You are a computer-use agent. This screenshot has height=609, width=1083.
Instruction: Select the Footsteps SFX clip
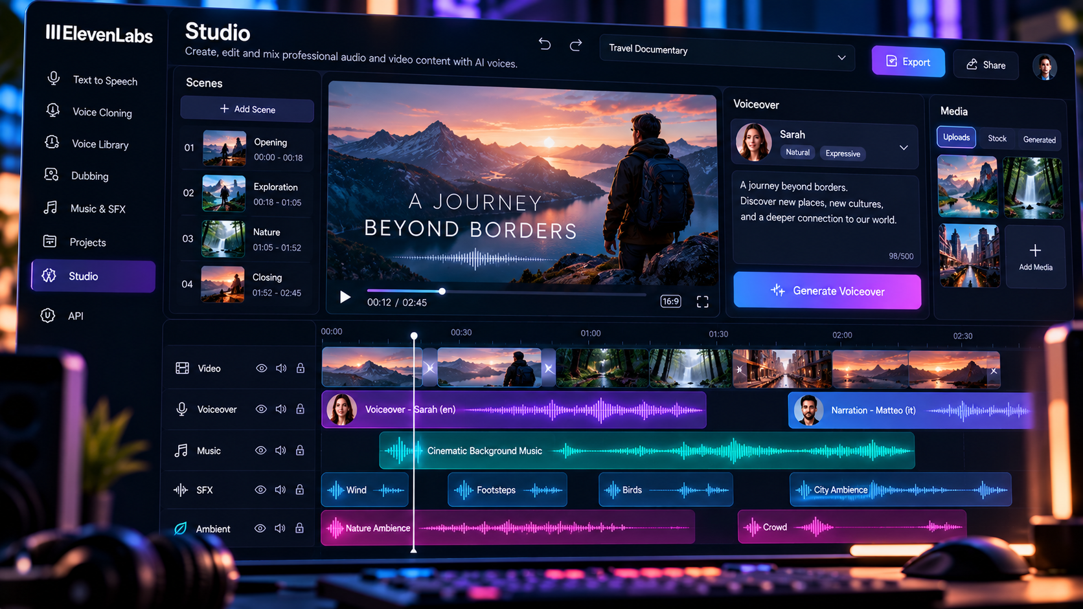(507, 490)
